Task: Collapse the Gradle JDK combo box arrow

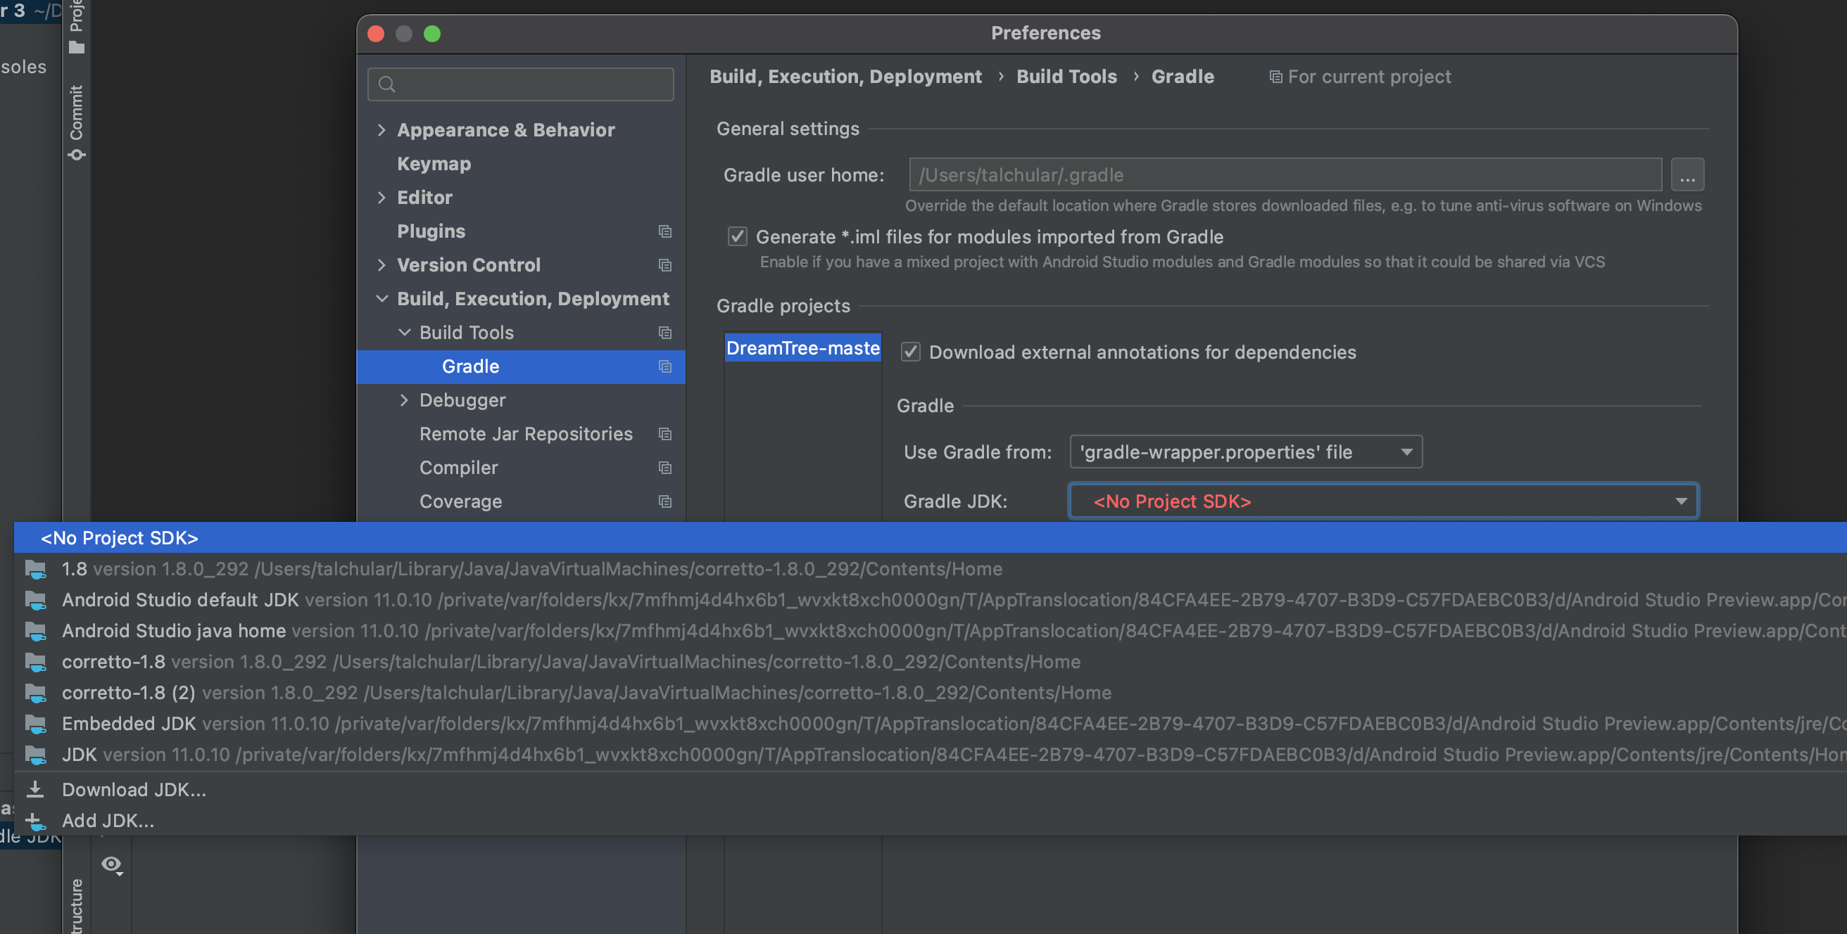Action: click(x=1681, y=501)
